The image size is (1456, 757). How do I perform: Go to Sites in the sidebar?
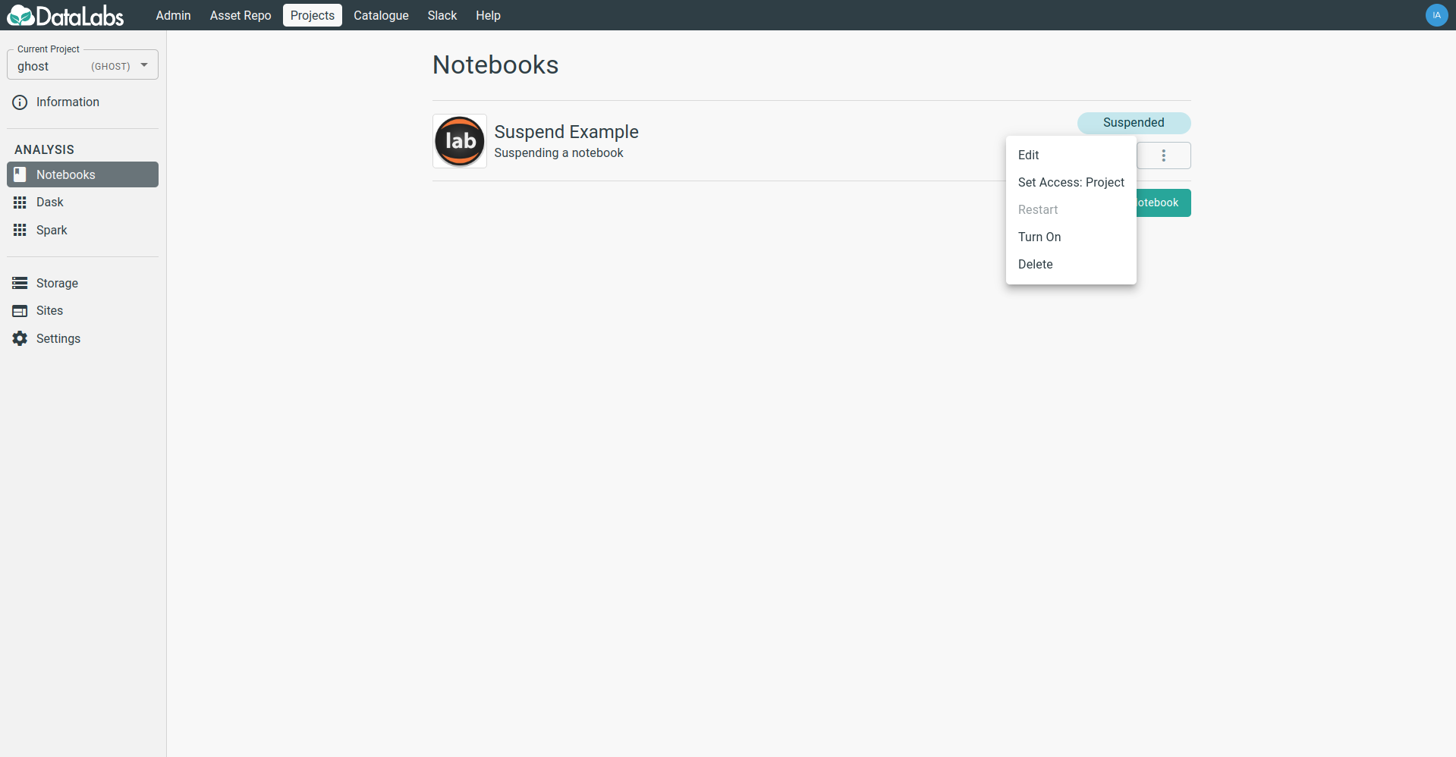83,311
